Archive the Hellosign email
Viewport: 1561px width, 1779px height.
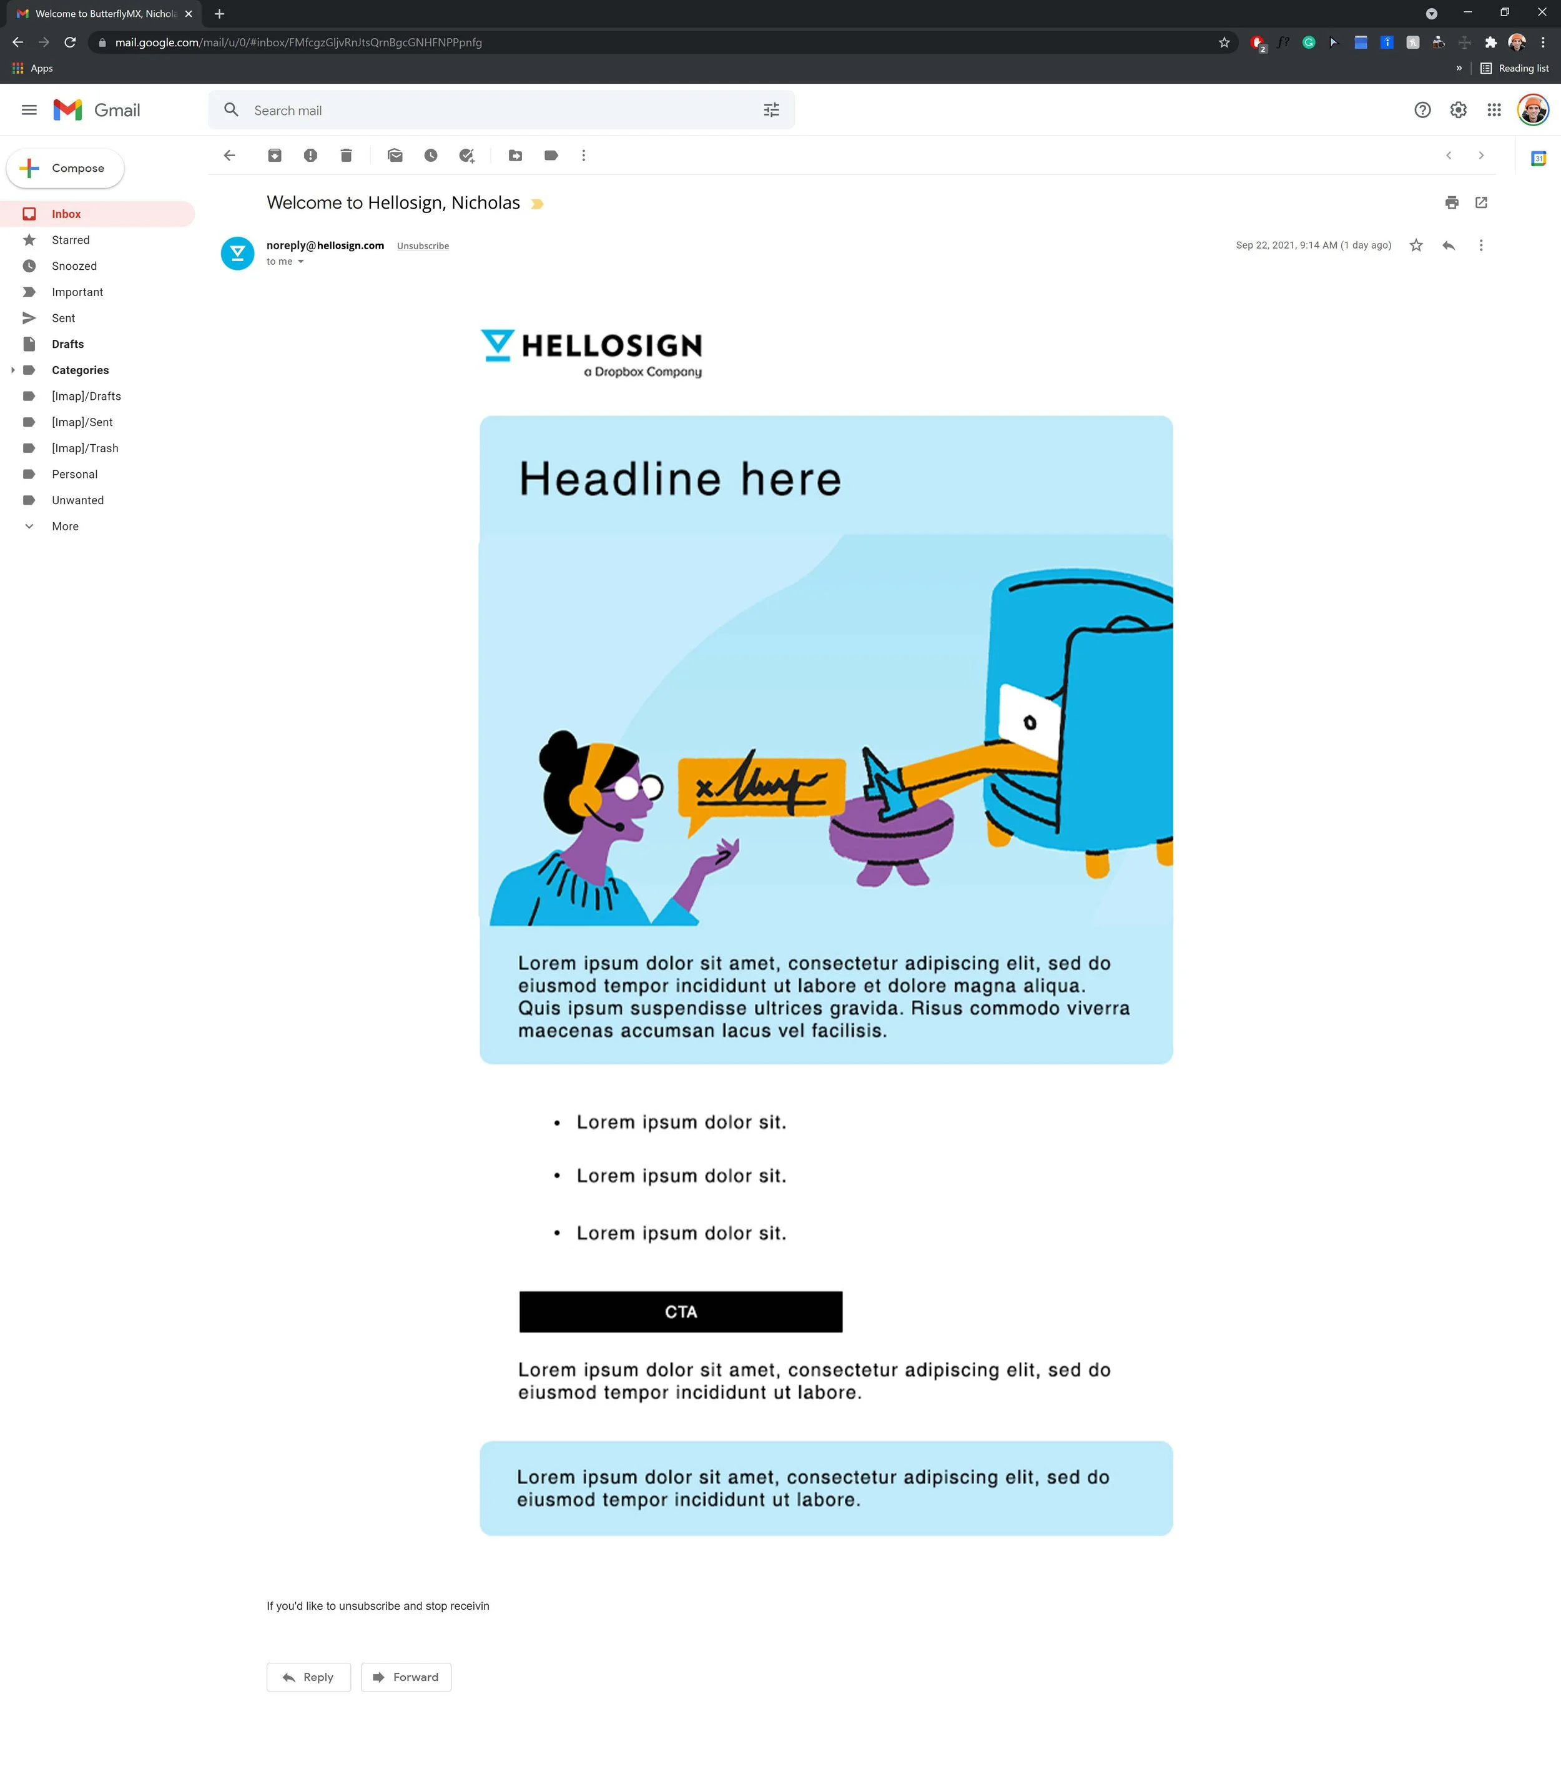(x=275, y=155)
